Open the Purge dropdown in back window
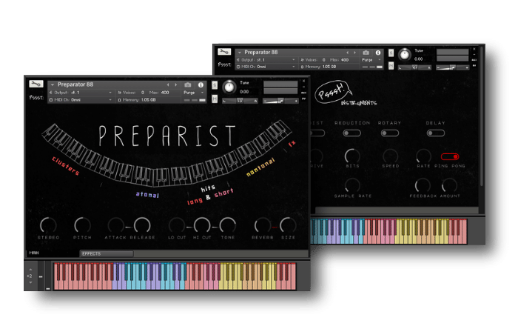 (371, 60)
